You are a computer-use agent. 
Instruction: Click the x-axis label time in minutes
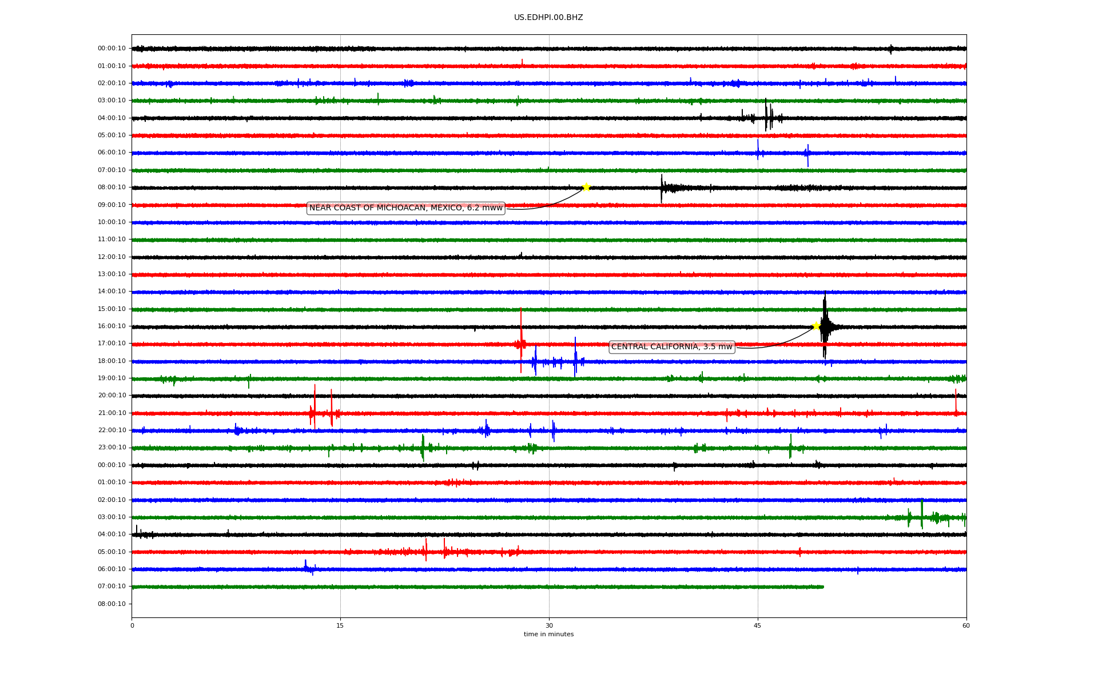point(548,635)
